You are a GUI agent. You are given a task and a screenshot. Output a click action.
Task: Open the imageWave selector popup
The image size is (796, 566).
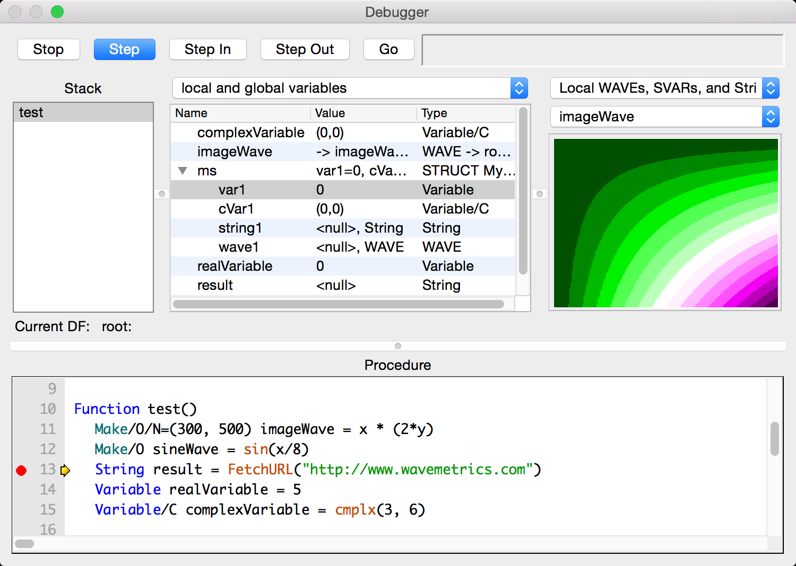[665, 117]
